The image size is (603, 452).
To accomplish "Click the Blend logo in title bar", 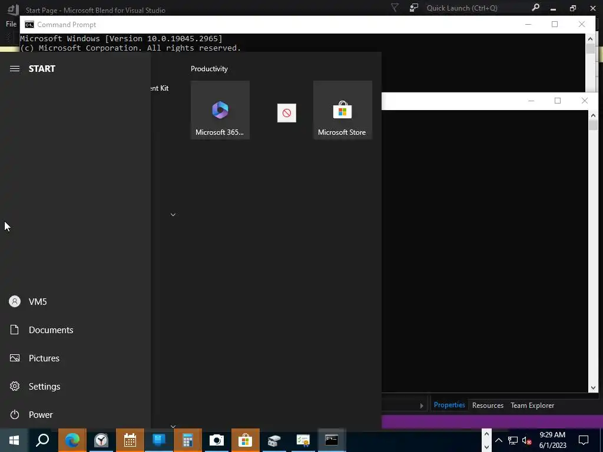I will pos(13,9).
